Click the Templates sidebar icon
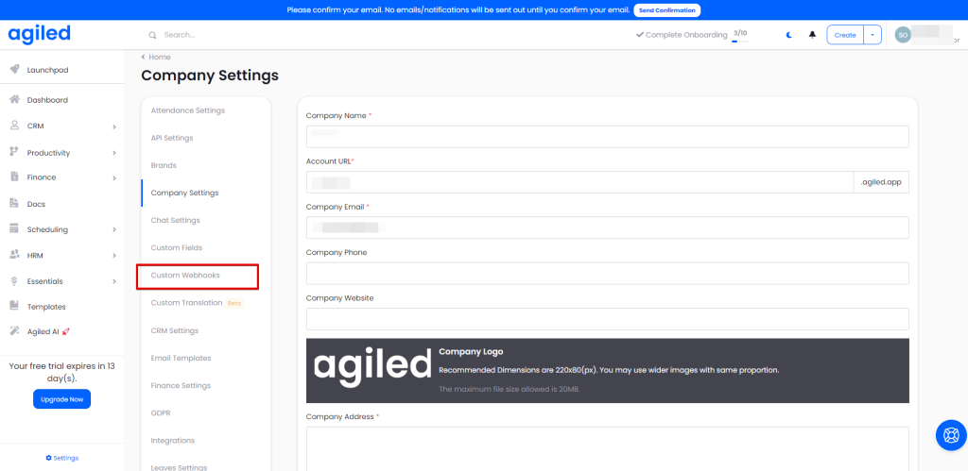 tap(15, 306)
